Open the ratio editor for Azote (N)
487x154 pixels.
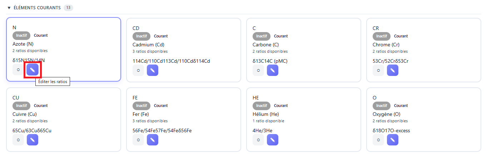tap(33, 70)
